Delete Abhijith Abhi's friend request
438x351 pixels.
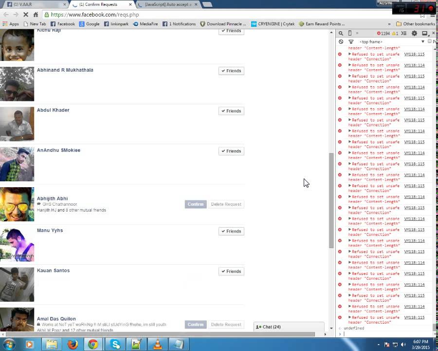[x=226, y=204]
